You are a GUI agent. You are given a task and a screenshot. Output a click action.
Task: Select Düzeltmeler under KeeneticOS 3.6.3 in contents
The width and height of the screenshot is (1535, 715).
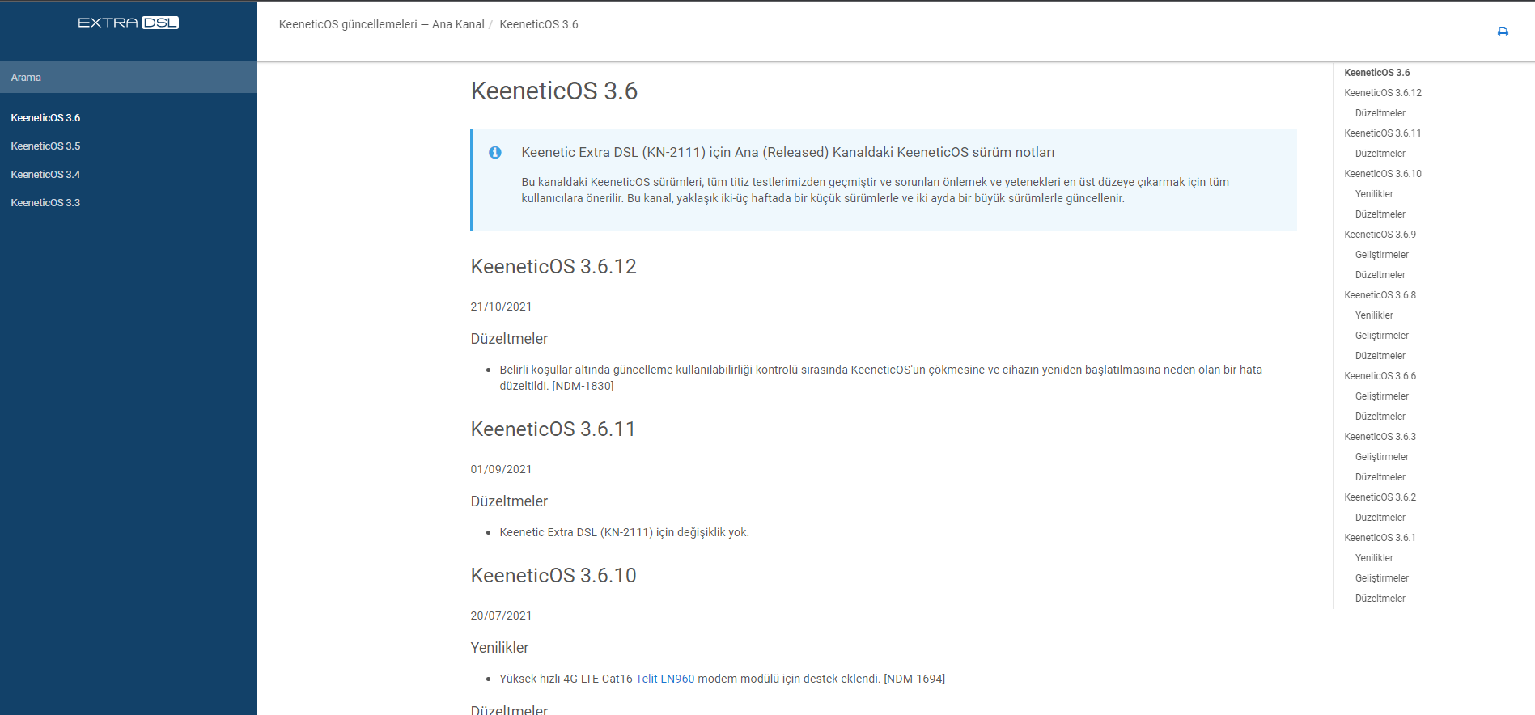tap(1380, 477)
